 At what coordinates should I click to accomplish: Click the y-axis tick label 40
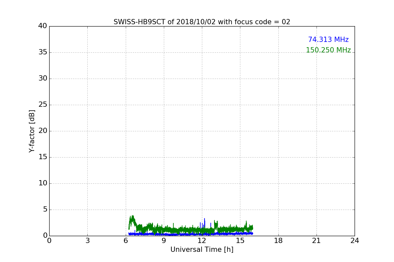click(43, 26)
